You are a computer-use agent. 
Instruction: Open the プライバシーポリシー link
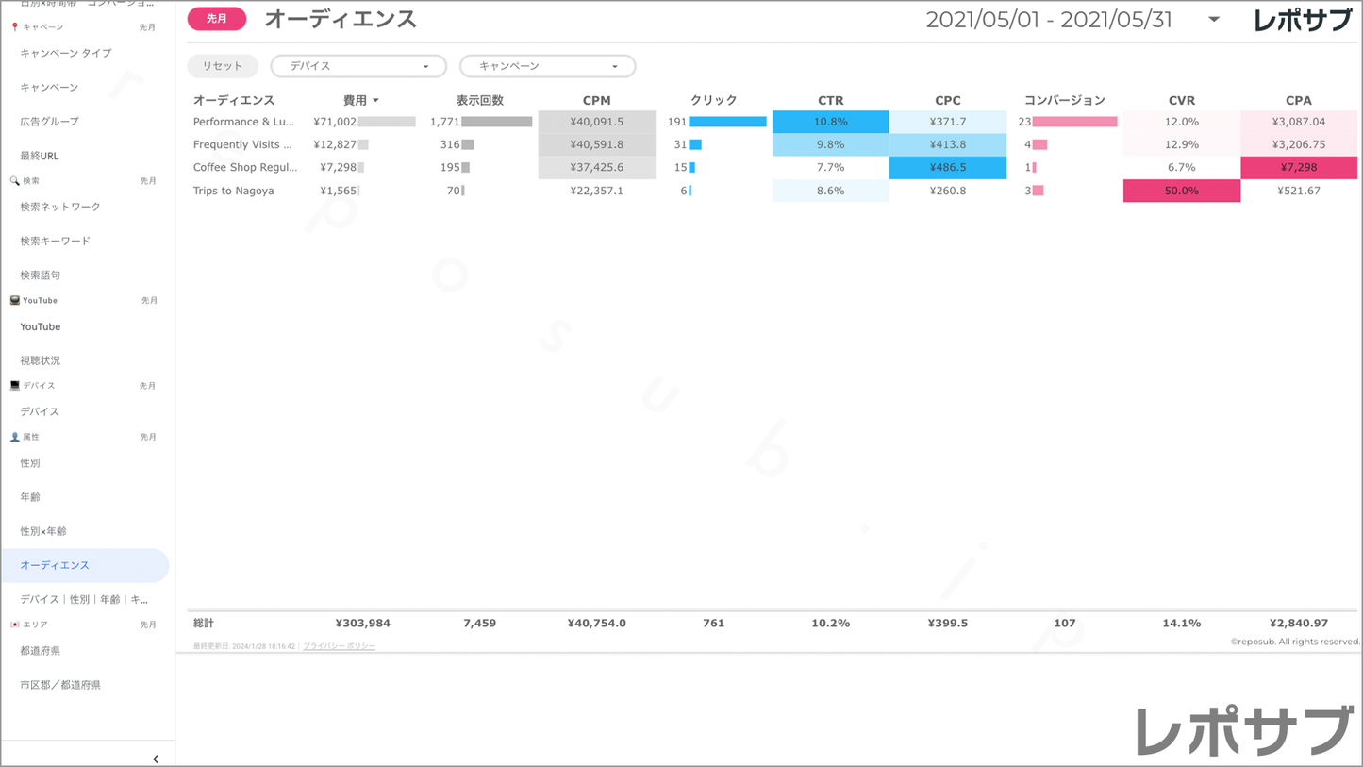click(339, 646)
